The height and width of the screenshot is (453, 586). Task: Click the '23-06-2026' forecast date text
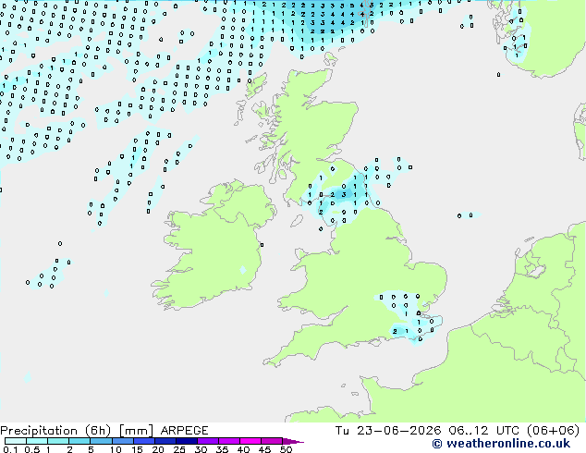click(398, 431)
